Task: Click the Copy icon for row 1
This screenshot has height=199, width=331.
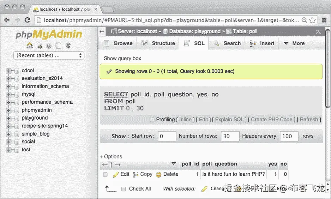Action: coord(135,174)
